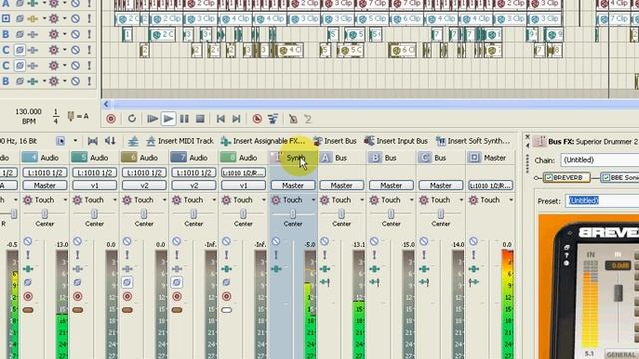
Task: Click white pill button on Audio 8 strip
Action: (x=227, y=310)
